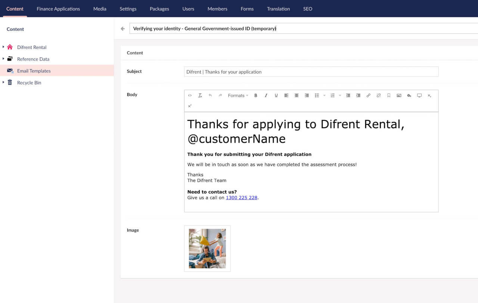Open Recycle Bin in content tree
478x303 pixels.
29,83
